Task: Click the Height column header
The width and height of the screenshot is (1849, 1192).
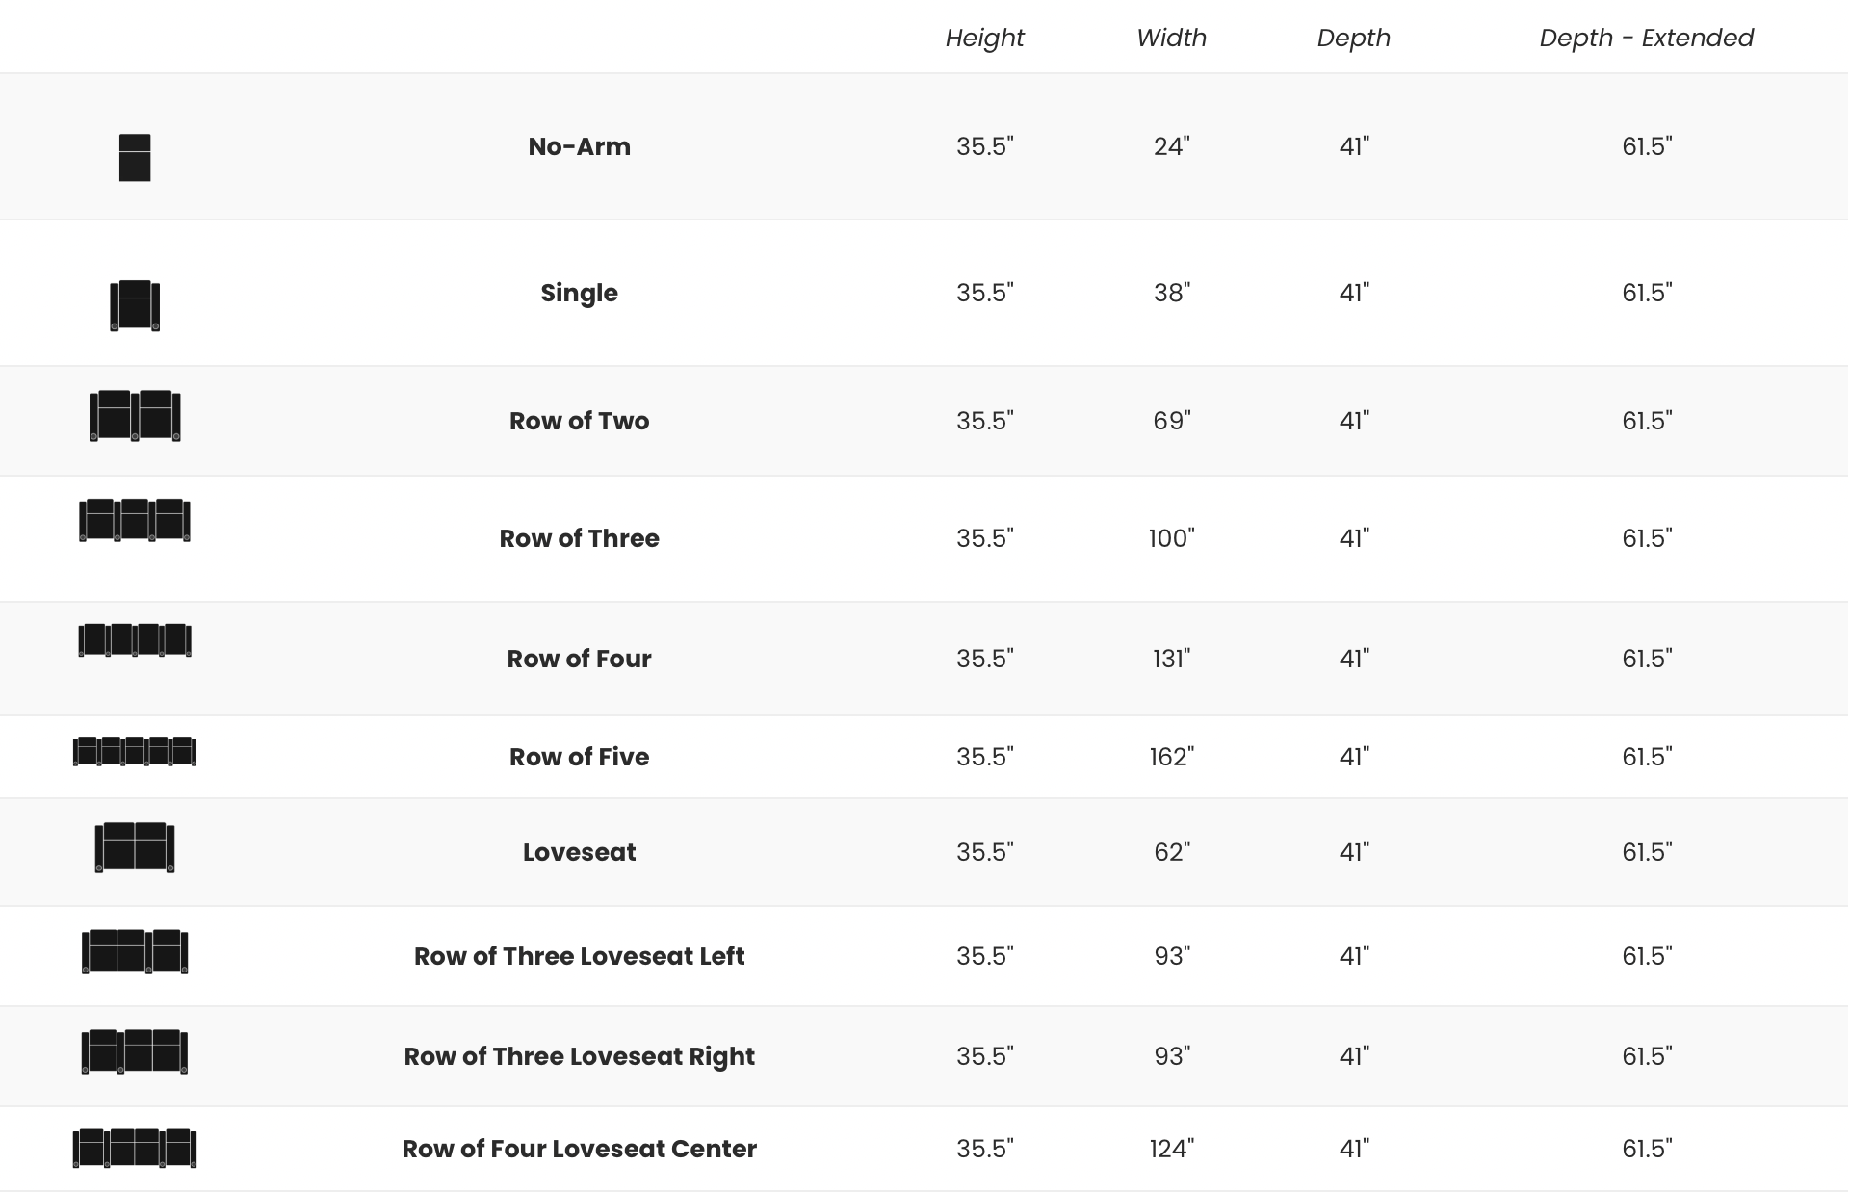Action: tap(984, 38)
